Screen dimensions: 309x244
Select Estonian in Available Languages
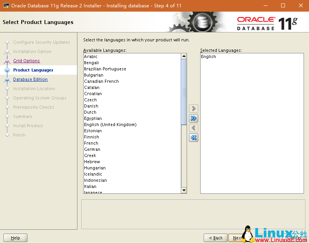132,131
